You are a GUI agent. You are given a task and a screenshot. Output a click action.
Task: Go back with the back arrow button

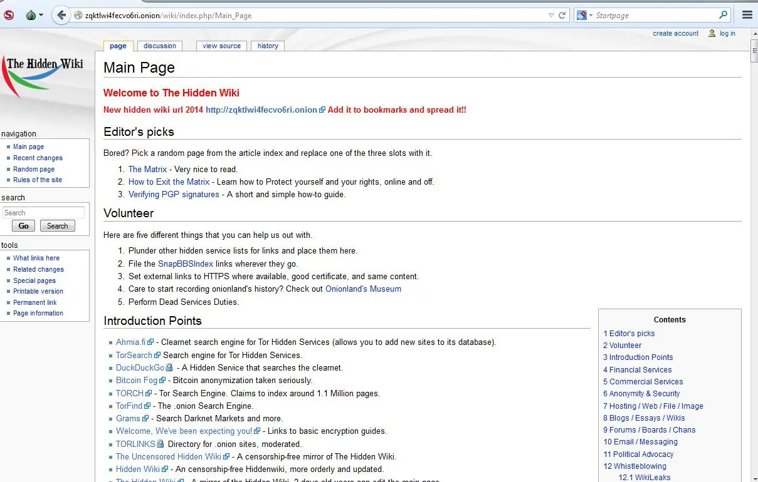(x=61, y=15)
